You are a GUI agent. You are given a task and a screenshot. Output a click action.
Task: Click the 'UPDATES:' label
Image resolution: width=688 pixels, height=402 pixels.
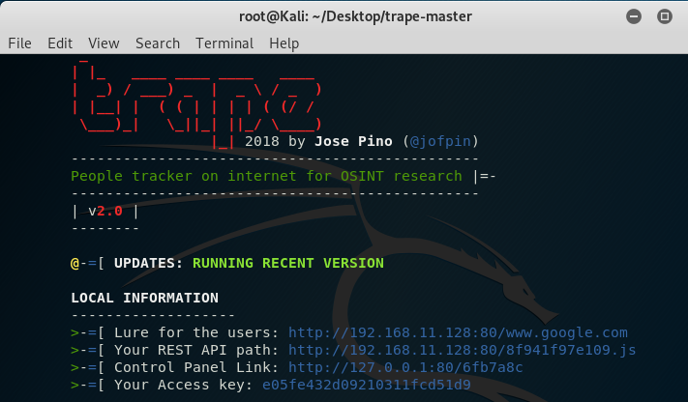click(x=148, y=263)
